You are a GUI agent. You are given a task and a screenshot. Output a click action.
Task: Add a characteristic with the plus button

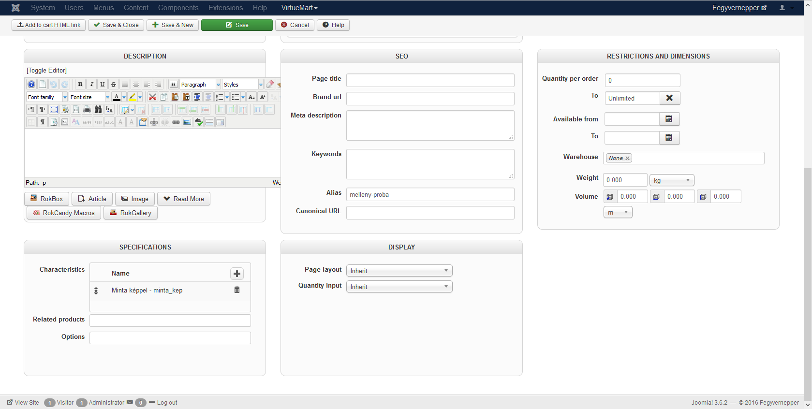pyautogui.click(x=237, y=274)
